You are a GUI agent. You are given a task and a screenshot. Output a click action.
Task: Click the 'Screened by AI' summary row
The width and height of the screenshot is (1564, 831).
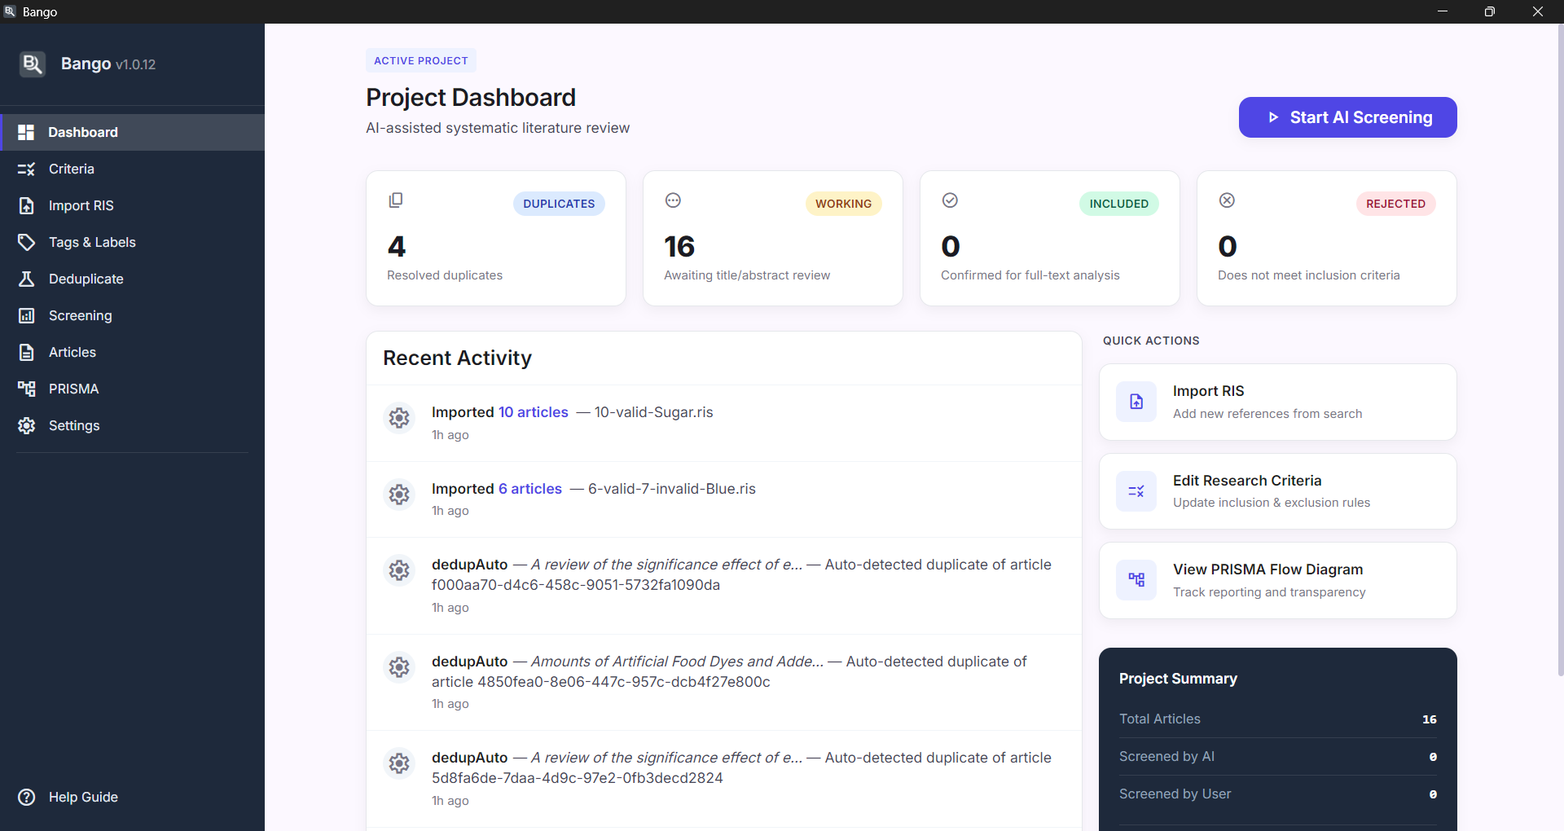(1277, 756)
